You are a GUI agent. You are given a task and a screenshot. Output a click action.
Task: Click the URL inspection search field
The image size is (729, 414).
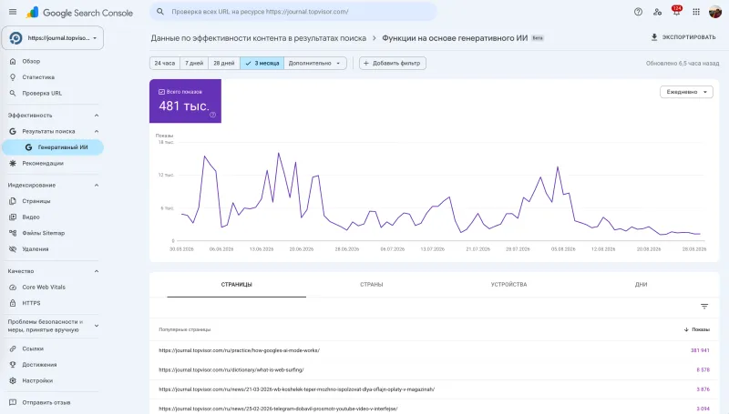(293, 12)
